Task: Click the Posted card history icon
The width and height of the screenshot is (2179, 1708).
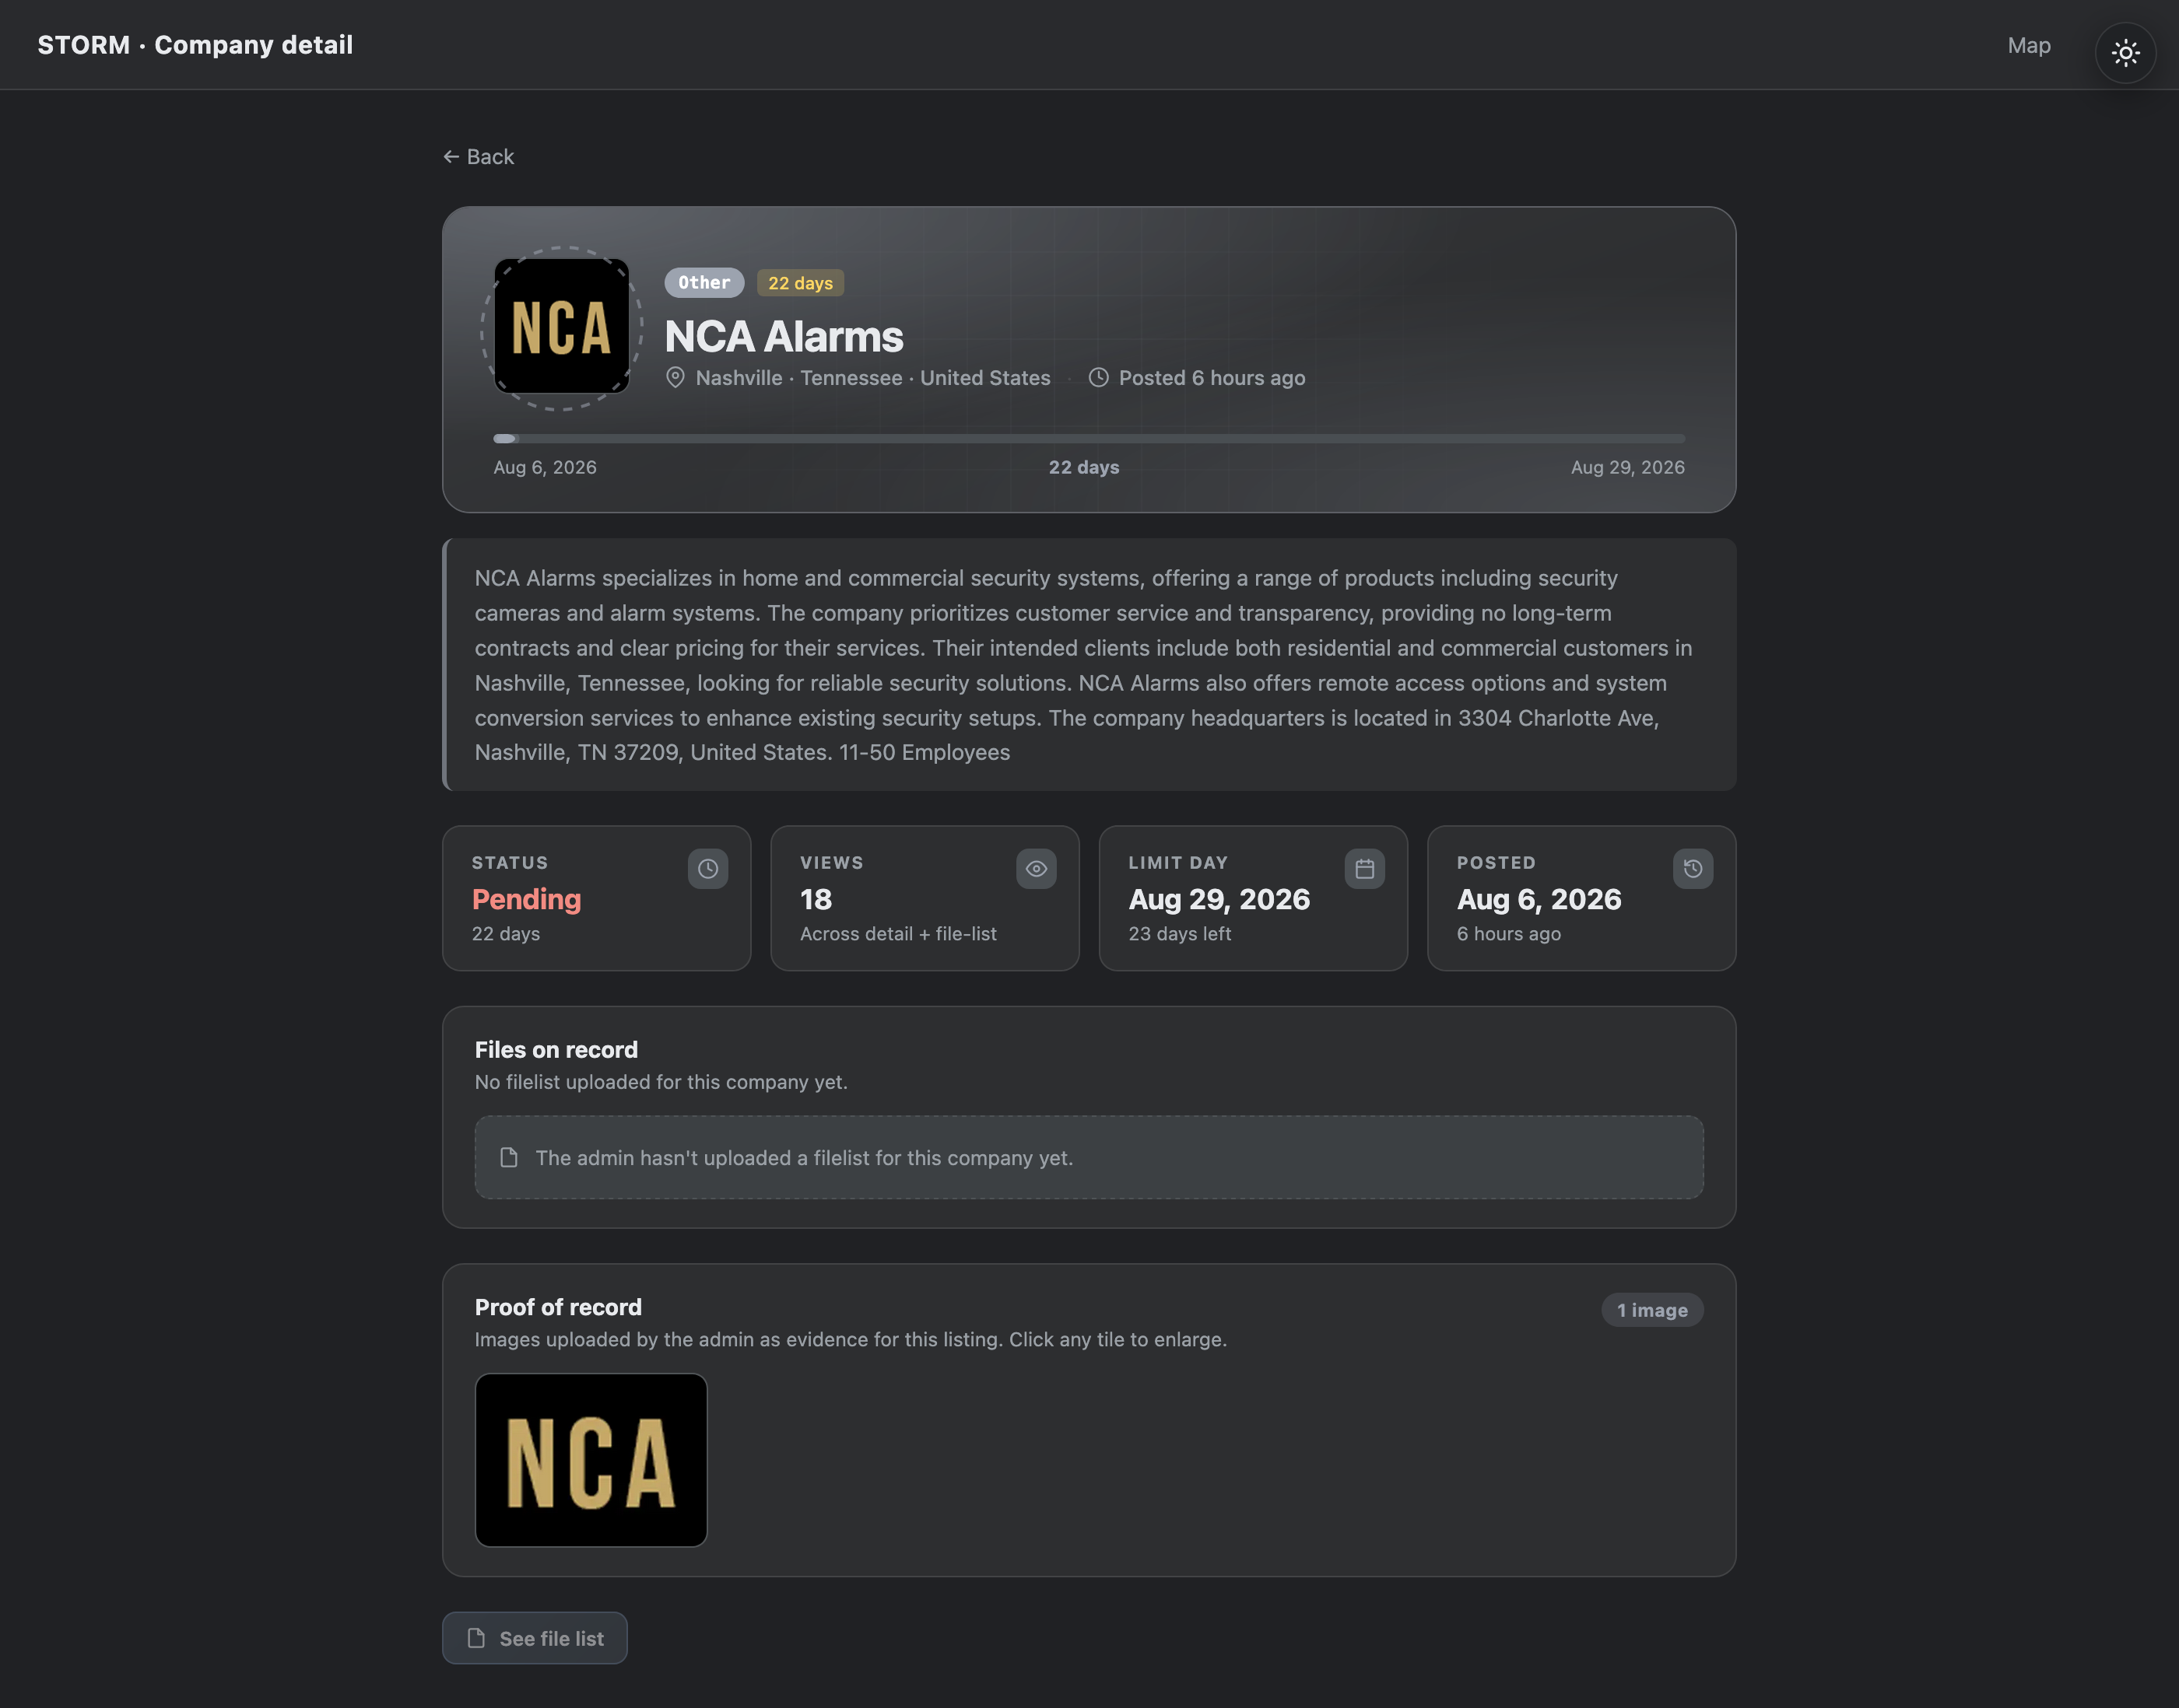Action: (x=1692, y=868)
